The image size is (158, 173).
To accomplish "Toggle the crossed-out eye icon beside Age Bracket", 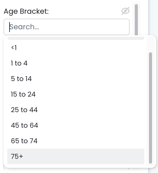I will coord(125,11).
